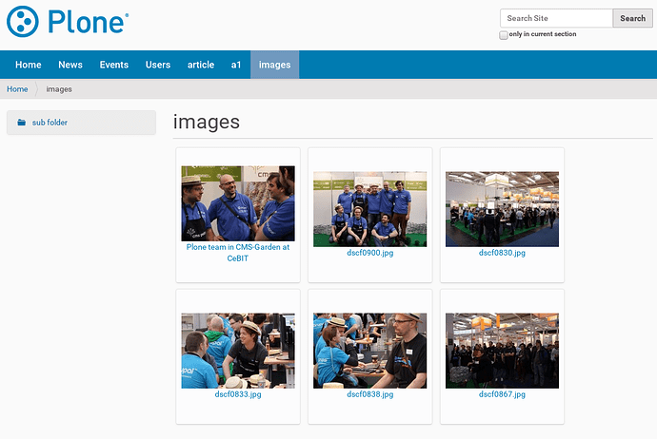Open the Home navigation tab
The height and width of the screenshot is (439, 657).
pyautogui.click(x=28, y=65)
